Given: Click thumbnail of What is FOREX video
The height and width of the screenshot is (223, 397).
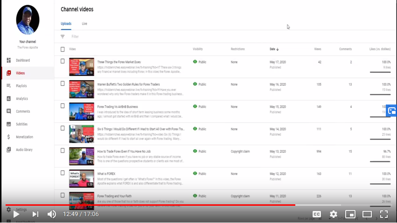Looking at the screenshot, I should tap(82, 179).
